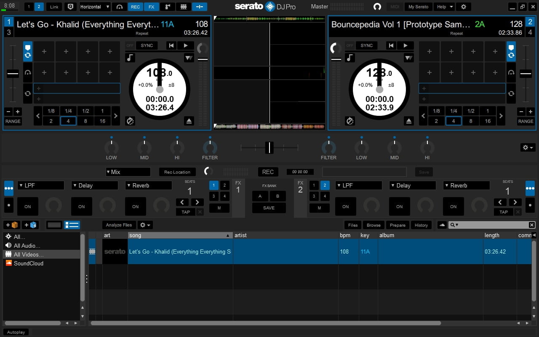Toggle the REC panel button in top toolbar
Image resolution: width=539 pixels, height=337 pixels.
(x=135, y=7)
